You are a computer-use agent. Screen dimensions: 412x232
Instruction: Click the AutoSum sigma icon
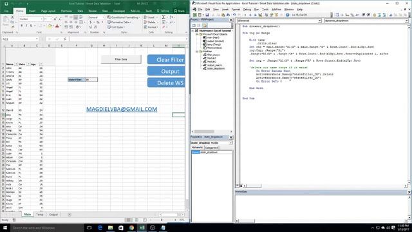[x=164, y=17]
